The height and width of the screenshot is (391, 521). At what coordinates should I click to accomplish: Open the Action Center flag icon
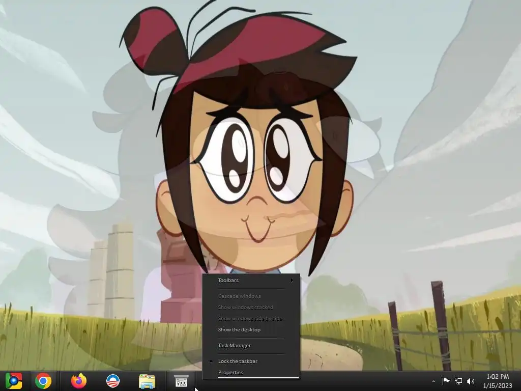(446, 381)
